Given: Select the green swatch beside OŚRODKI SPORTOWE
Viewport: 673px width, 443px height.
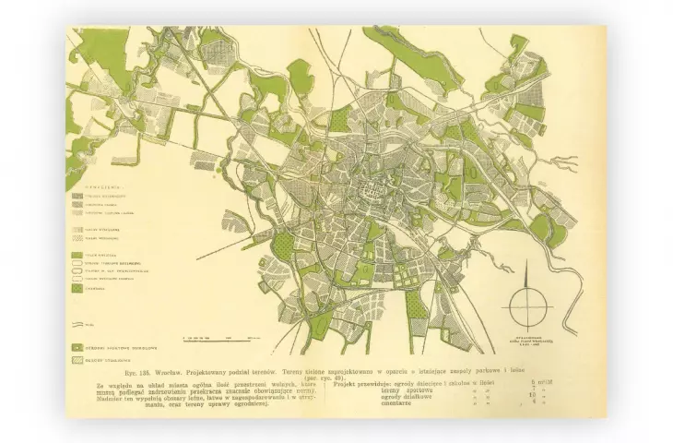Looking at the screenshot, I should coord(77,347).
